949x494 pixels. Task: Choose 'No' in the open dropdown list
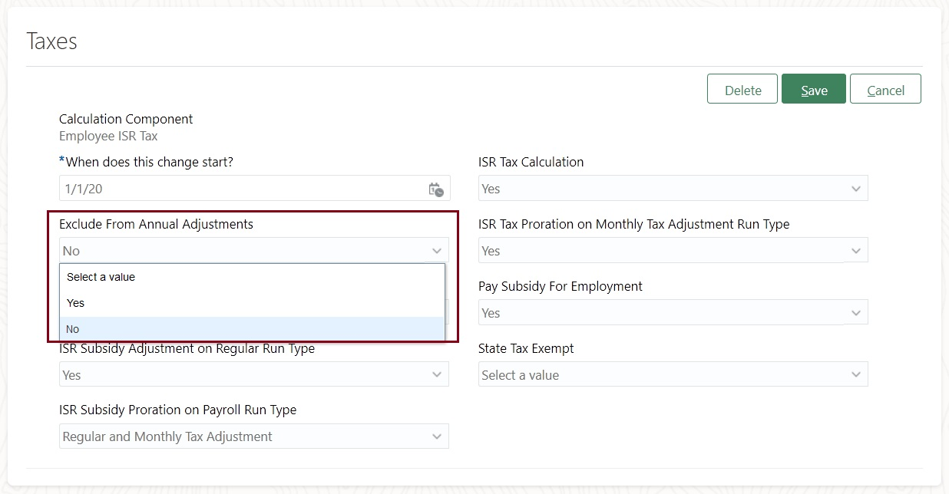tap(73, 329)
